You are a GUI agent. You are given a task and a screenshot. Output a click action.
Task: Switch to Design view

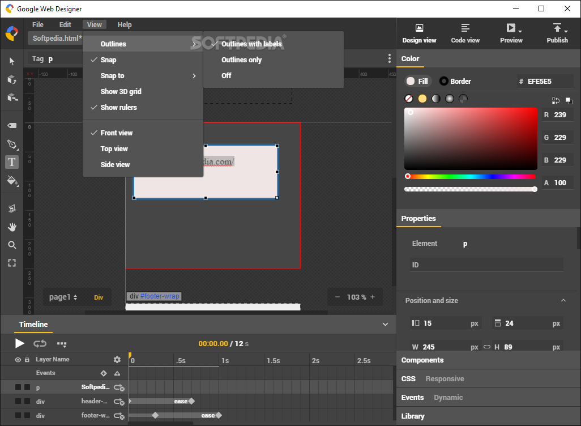coord(419,33)
